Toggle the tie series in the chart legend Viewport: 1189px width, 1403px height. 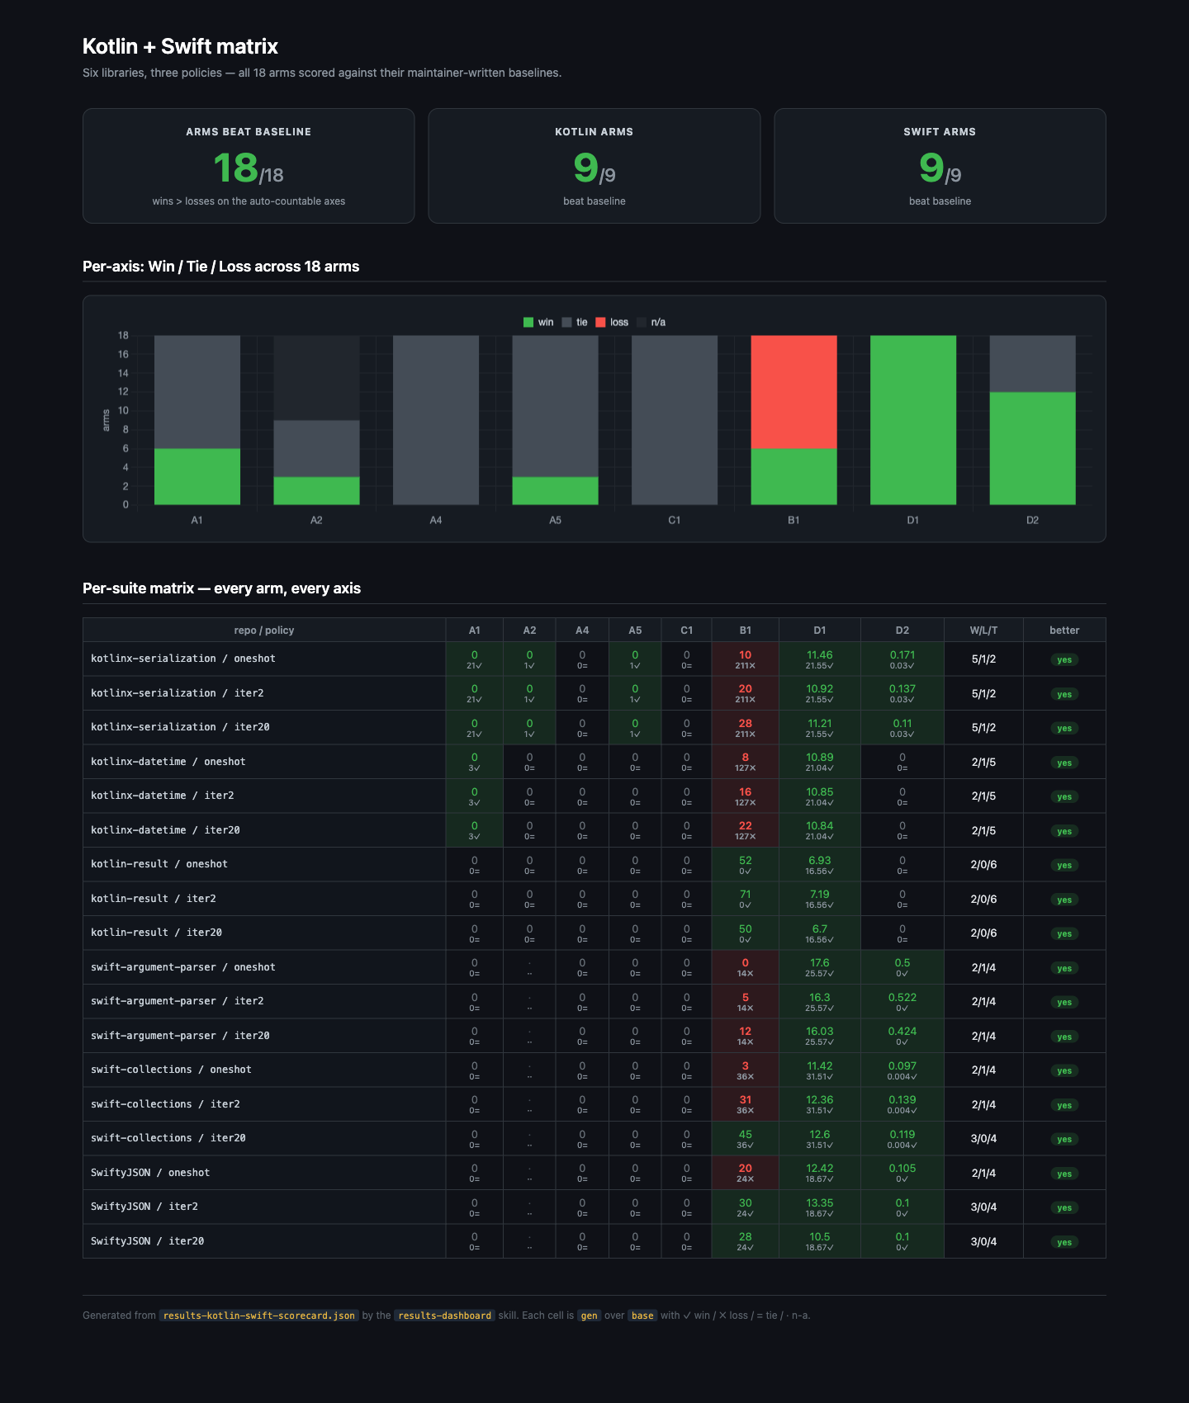(575, 323)
